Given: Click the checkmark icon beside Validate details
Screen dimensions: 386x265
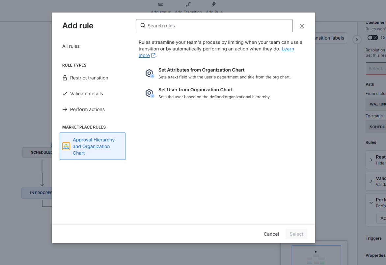Looking at the screenshot, I should pyautogui.click(x=65, y=93).
